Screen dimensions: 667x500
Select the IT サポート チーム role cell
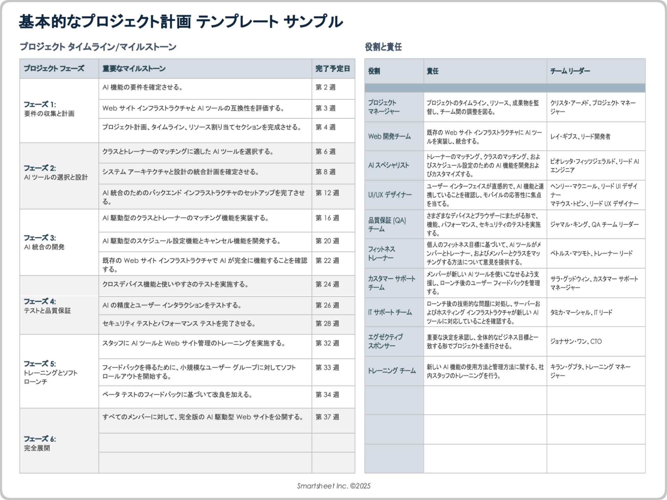click(394, 312)
